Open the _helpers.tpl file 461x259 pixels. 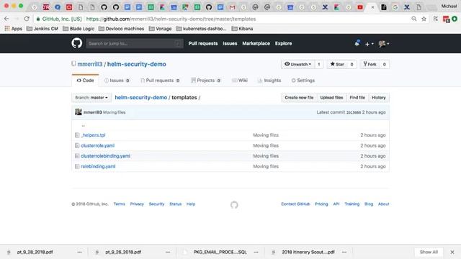(93, 135)
